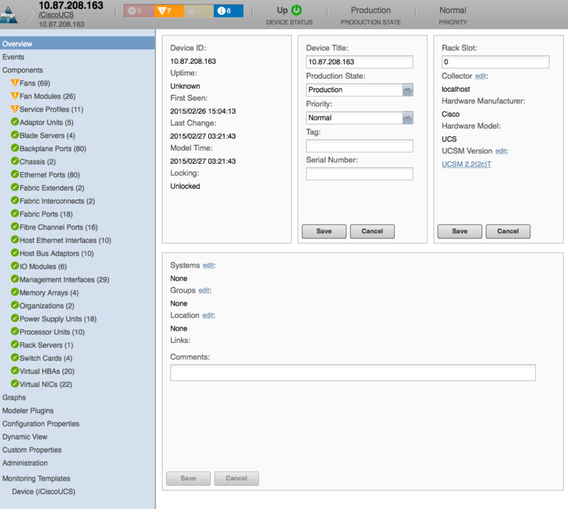The width and height of the screenshot is (568, 509).
Task: Cancel the Device Title panel changes
Action: [372, 231]
